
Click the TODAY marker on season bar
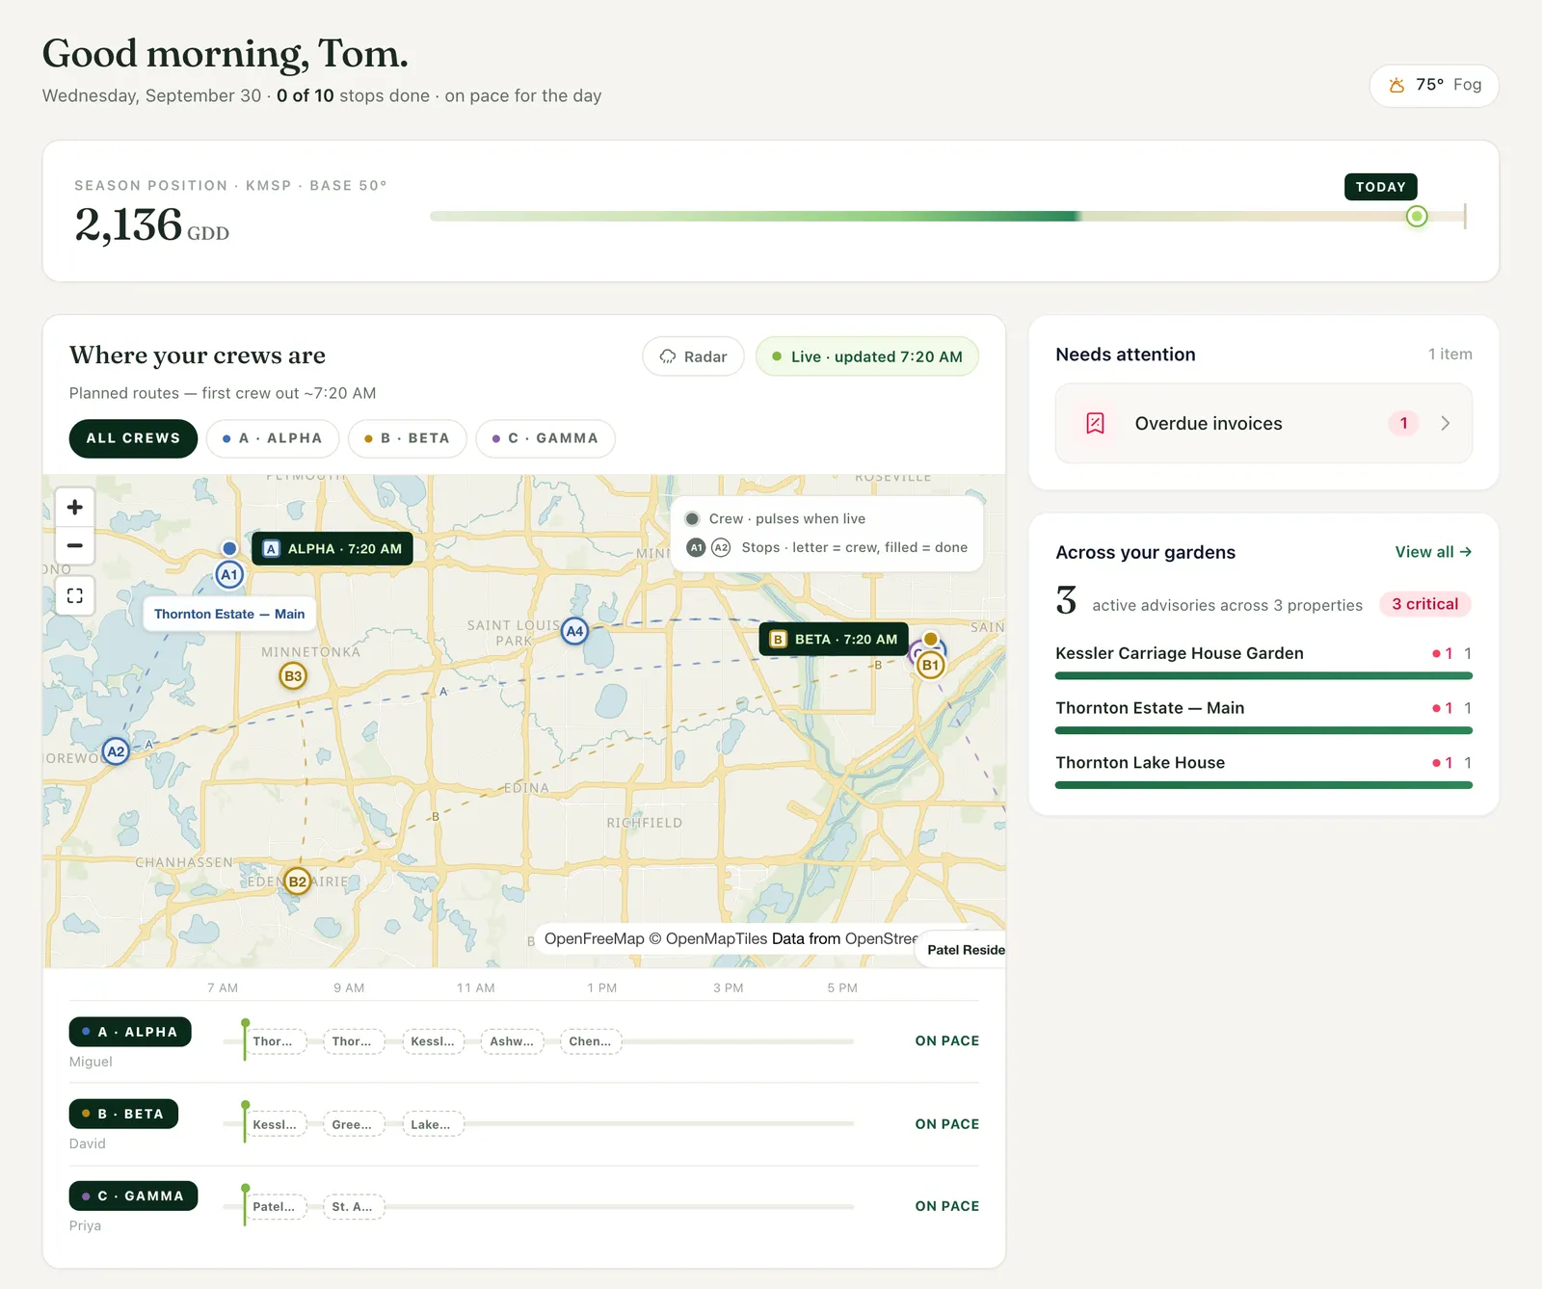pyautogui.click(x=1381, y=187)
